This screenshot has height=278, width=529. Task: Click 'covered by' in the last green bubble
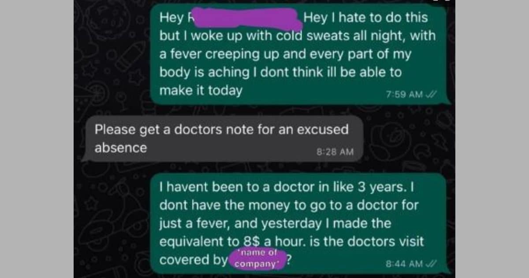[x=193, y=259]
